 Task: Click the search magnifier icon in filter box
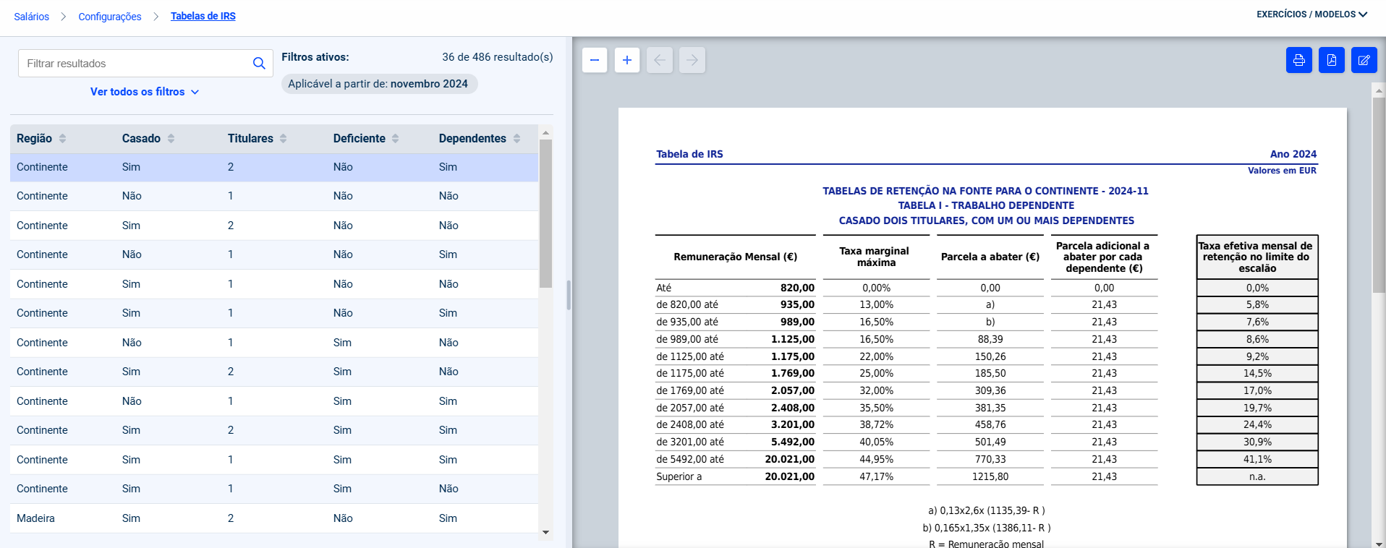[x=259, y=64]
